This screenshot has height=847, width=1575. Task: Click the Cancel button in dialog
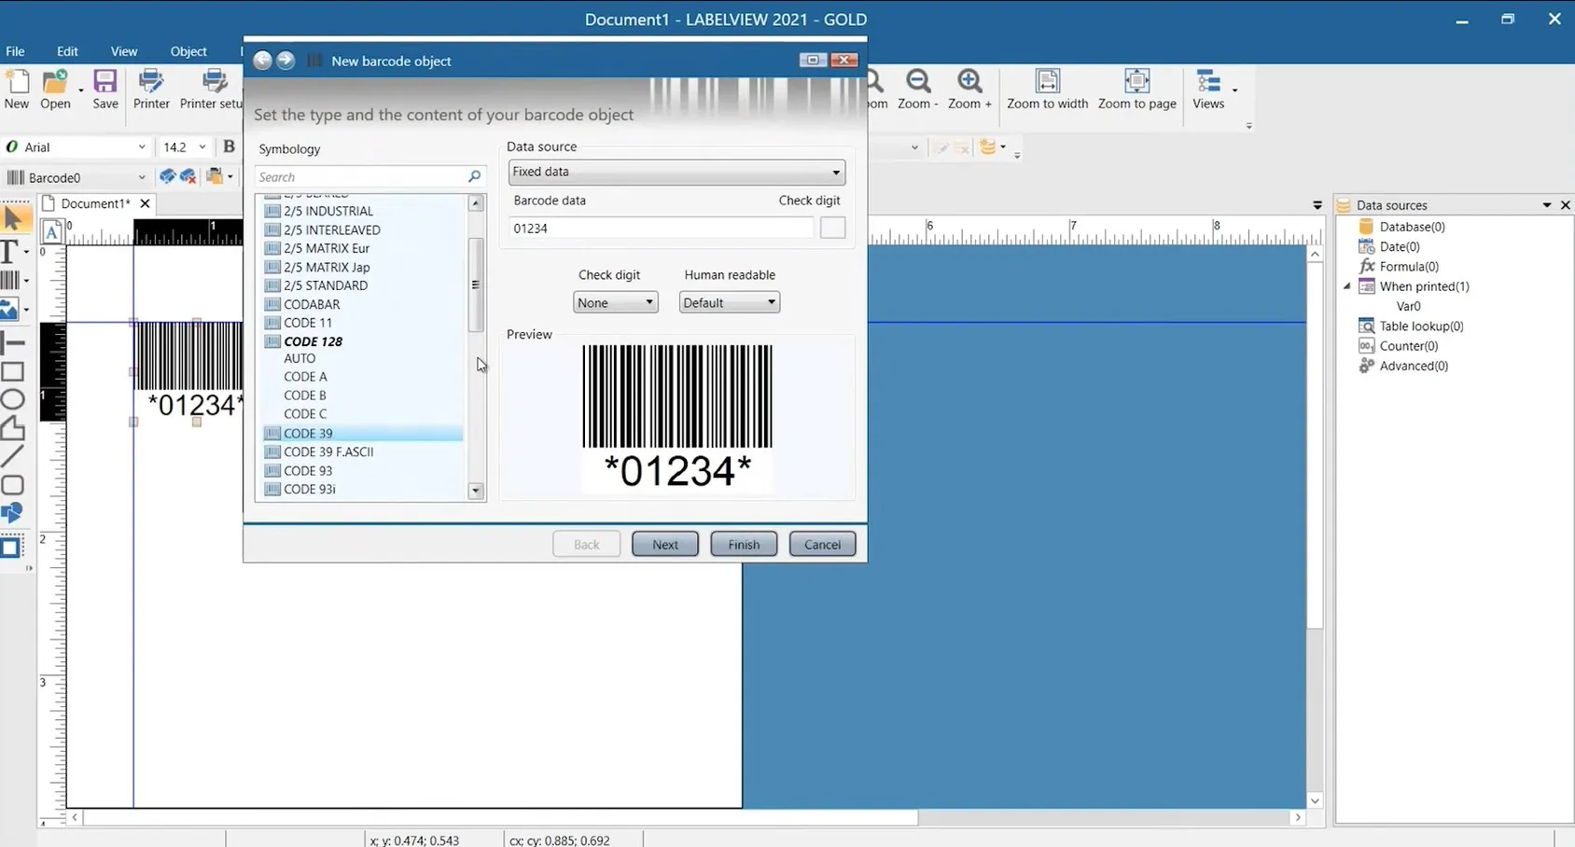coord(822,544)
